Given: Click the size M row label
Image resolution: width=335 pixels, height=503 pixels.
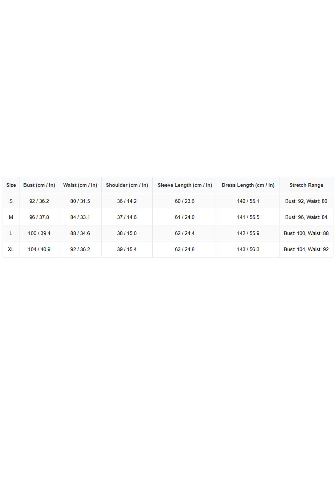Looking at the screenshot, I should 11,217.
